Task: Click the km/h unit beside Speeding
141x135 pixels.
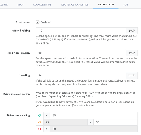Action: coord(132,75)
